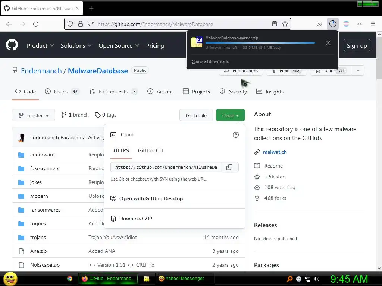Open the Pocket save icon
382x286 pixels.
point(319,24)
